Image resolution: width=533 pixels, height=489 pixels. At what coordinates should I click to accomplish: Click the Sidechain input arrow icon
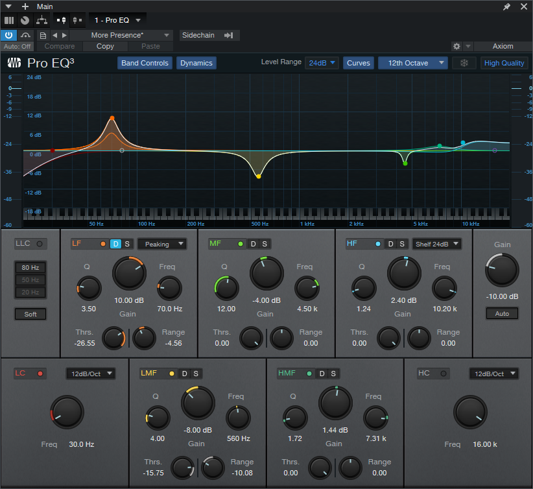[229, 35]
